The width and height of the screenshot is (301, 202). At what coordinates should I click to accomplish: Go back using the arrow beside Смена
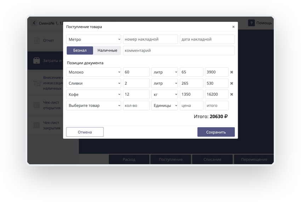[x=34, y=23]
